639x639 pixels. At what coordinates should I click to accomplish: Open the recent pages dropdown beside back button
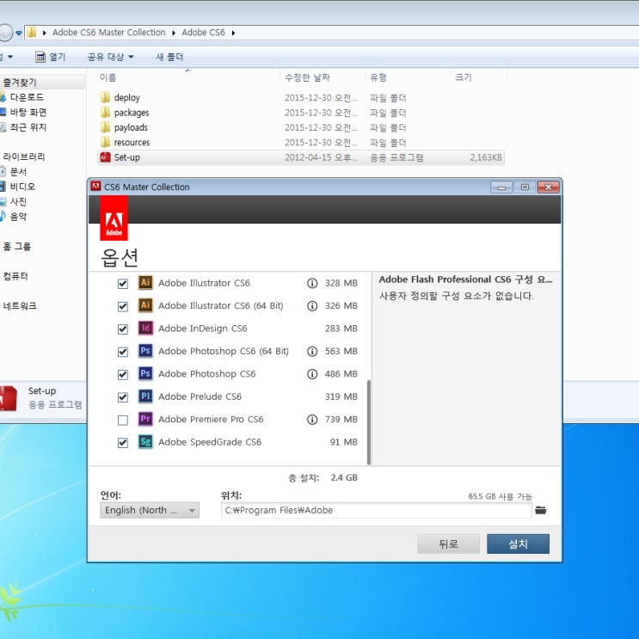click(19, 33)
